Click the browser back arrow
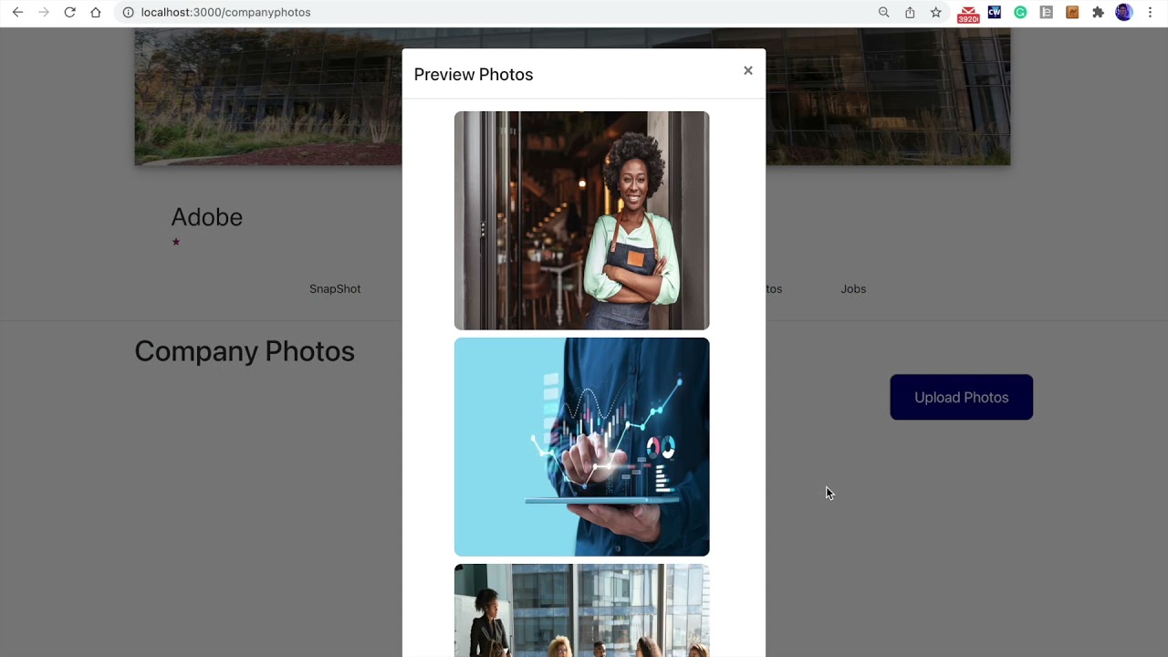1168x657 pixels. (x=17, y=12)
